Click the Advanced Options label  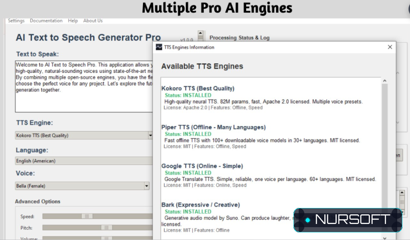[38, 201]
